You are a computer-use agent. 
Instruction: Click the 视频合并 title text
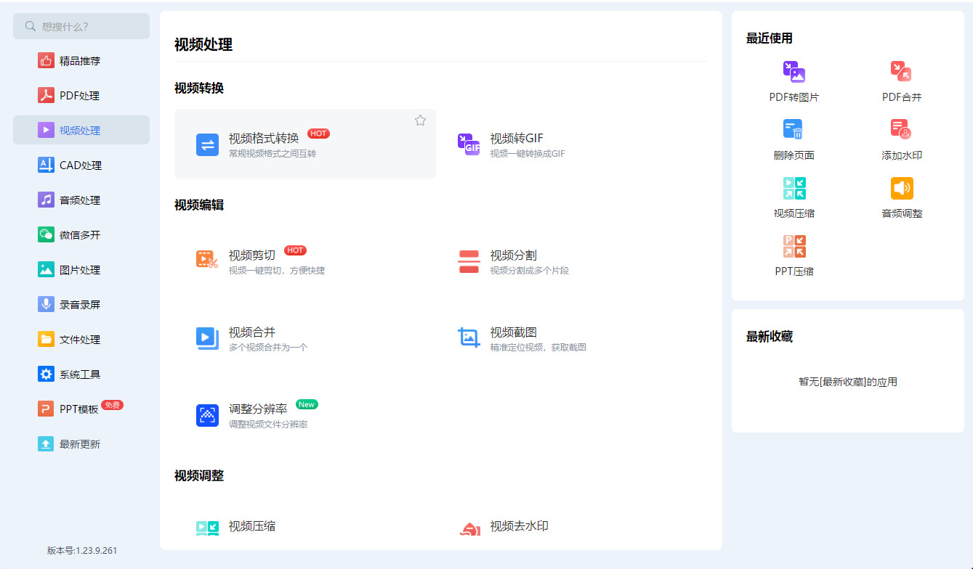click(252, 332)
